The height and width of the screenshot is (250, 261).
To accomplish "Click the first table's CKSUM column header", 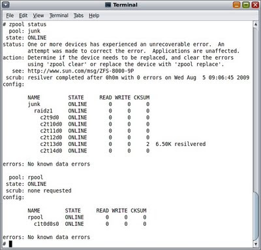I will coord(142,98).
